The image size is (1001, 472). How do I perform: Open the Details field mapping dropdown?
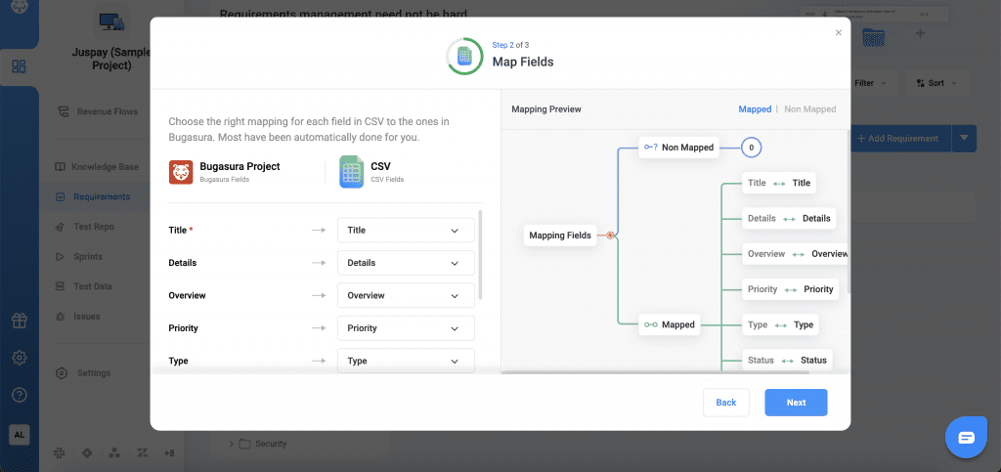coord(406,263)
